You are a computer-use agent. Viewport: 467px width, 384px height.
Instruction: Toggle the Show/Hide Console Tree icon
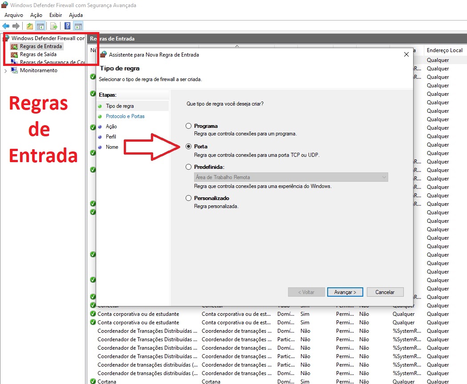(x=41, y=26)
